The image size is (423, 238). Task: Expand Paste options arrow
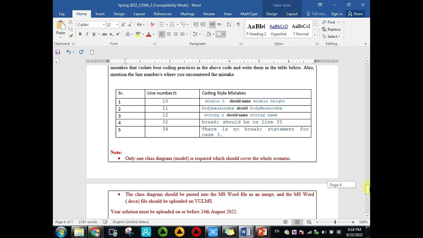click(x=60, y=37)
